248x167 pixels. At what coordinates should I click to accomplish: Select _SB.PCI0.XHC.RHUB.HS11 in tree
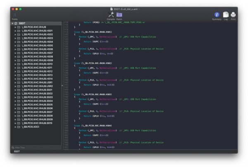(37, 68)
